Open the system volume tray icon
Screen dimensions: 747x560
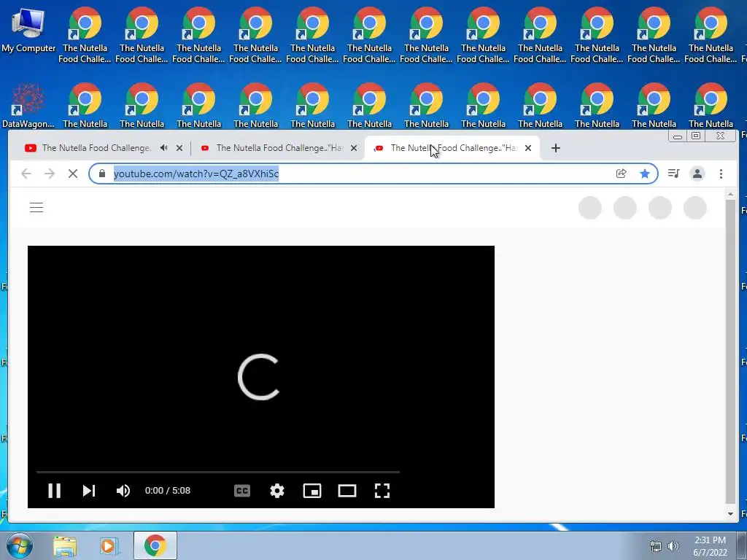(x=673, y=546)
